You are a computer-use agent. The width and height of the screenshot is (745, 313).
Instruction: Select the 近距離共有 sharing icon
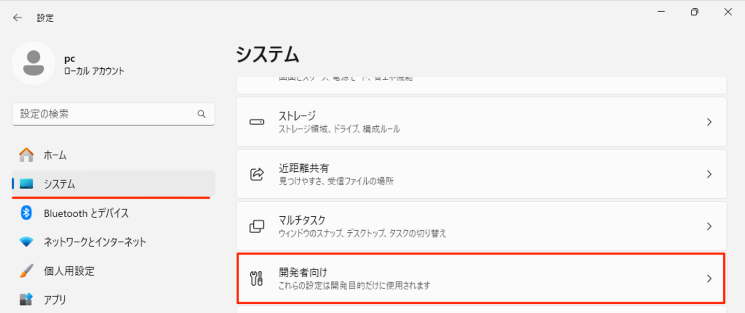(257, 174)
